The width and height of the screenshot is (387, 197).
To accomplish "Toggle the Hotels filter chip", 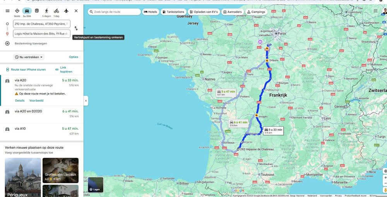I will (151, 12).
